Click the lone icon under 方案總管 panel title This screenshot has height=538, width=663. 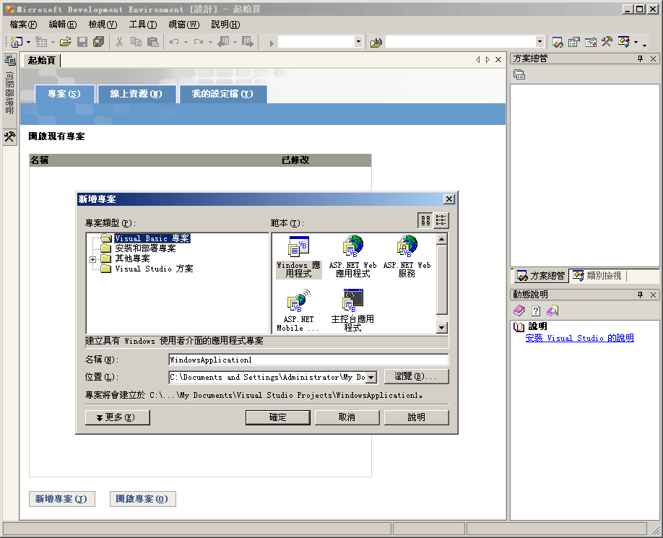(x=519, y=74)
